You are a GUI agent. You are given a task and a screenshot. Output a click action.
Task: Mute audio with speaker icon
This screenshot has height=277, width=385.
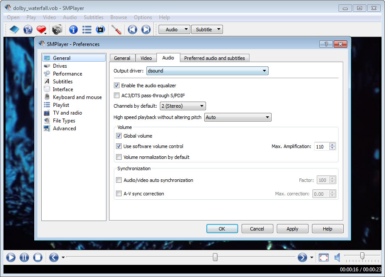337,257
